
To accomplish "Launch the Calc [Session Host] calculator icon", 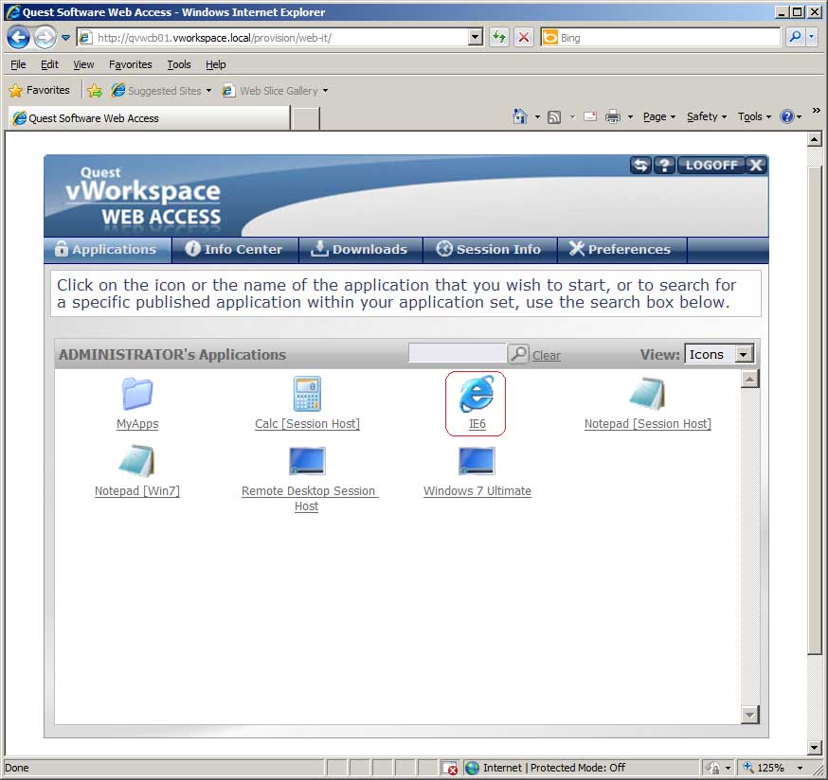I will [x=307, y=394].
